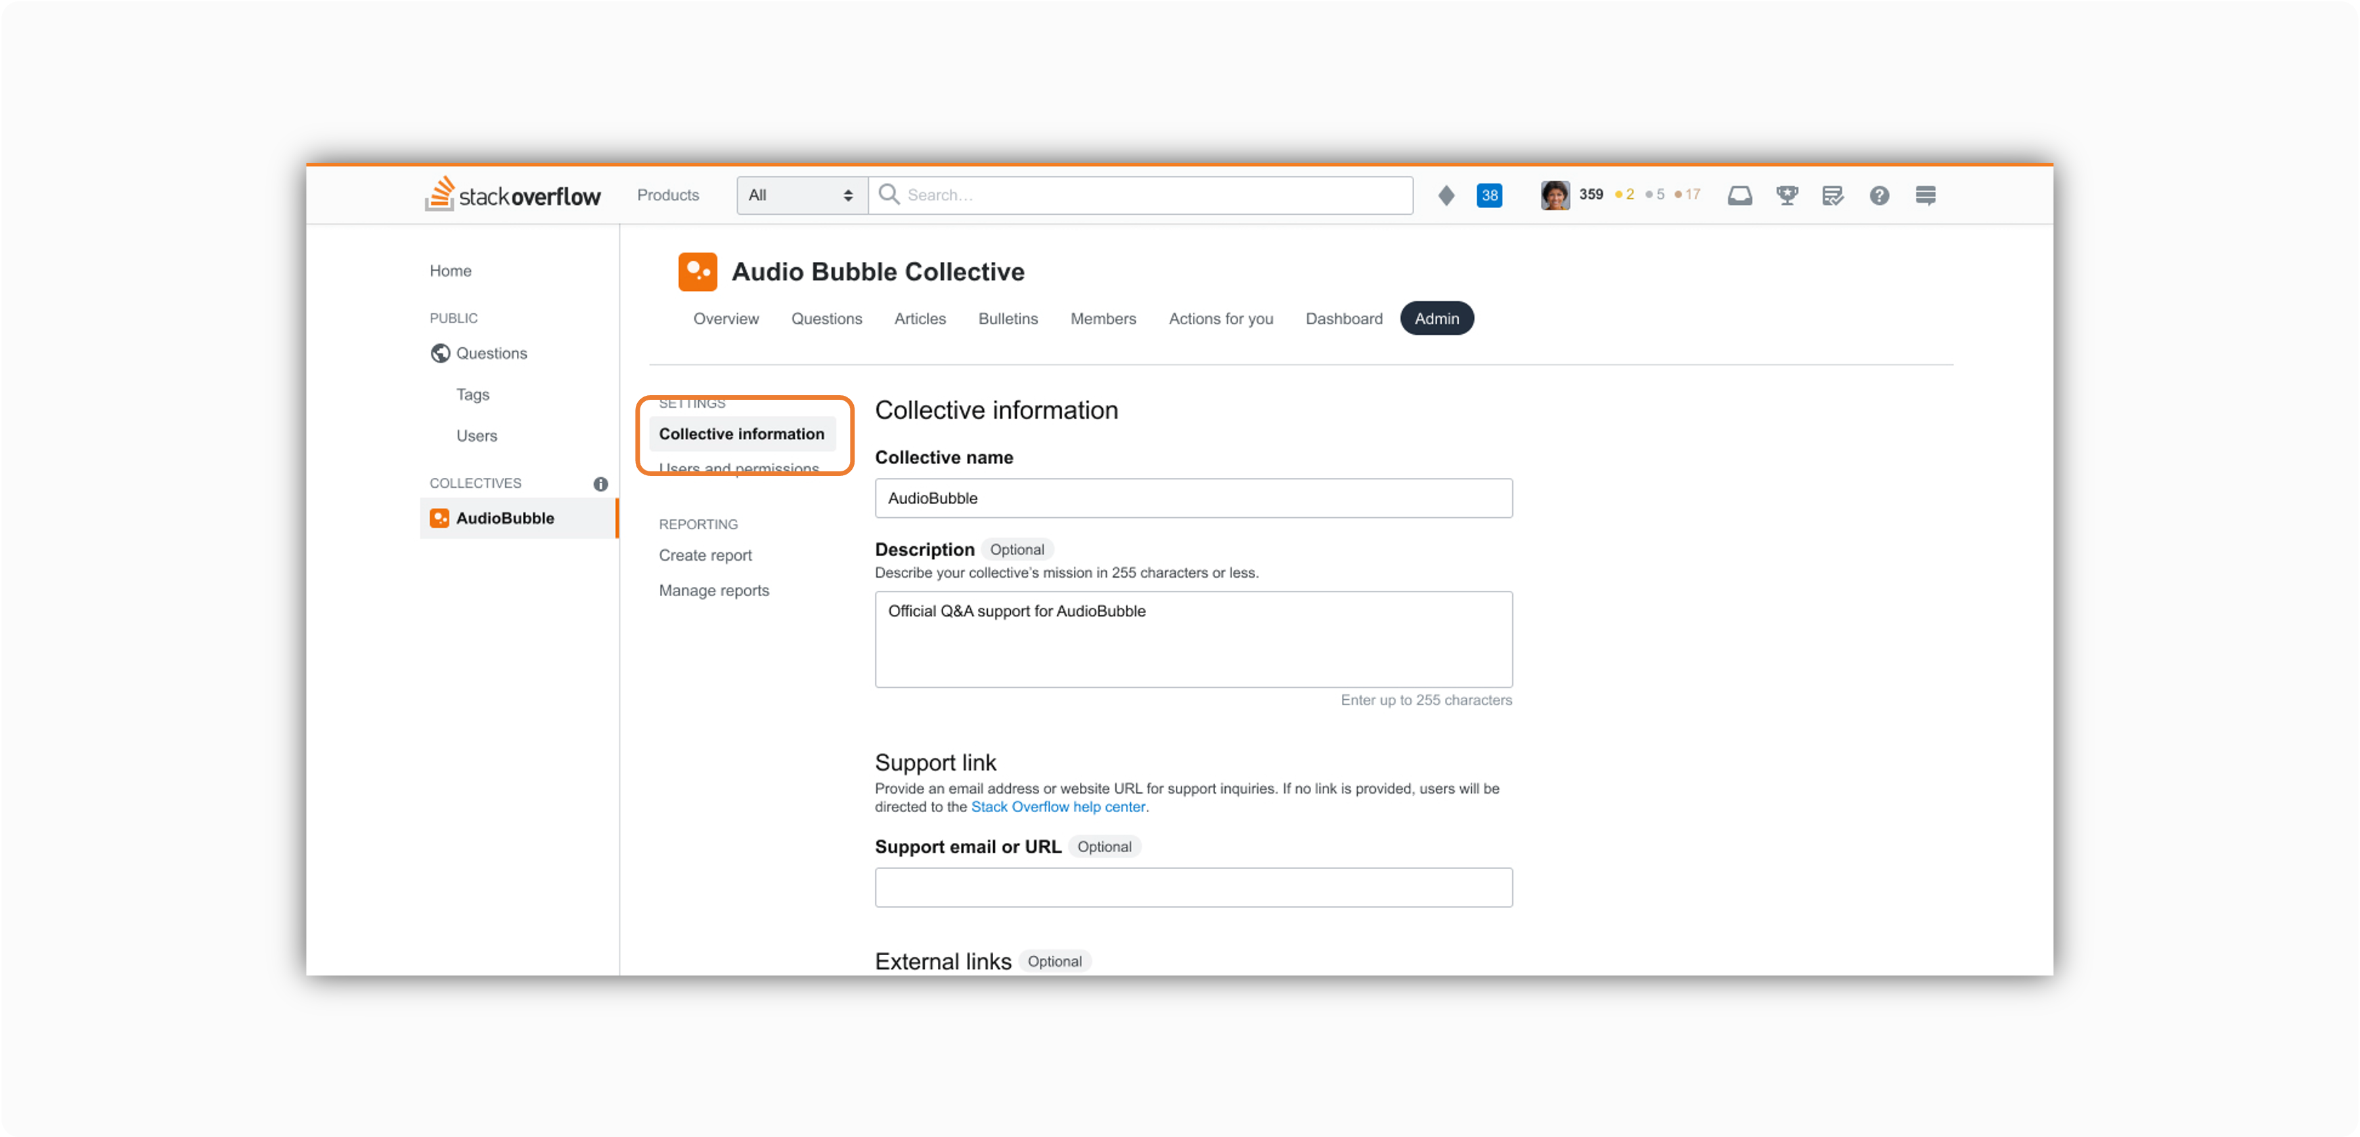The height and width of the screenshot is (1137, 2360).
Task: Click the Collective name input field
Action: pos(1193,498)
